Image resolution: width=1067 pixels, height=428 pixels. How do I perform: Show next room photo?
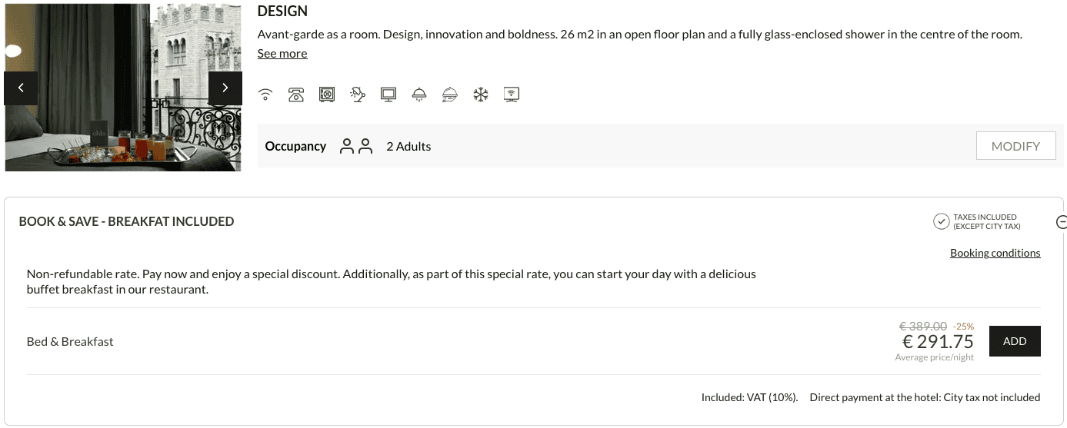225,88
